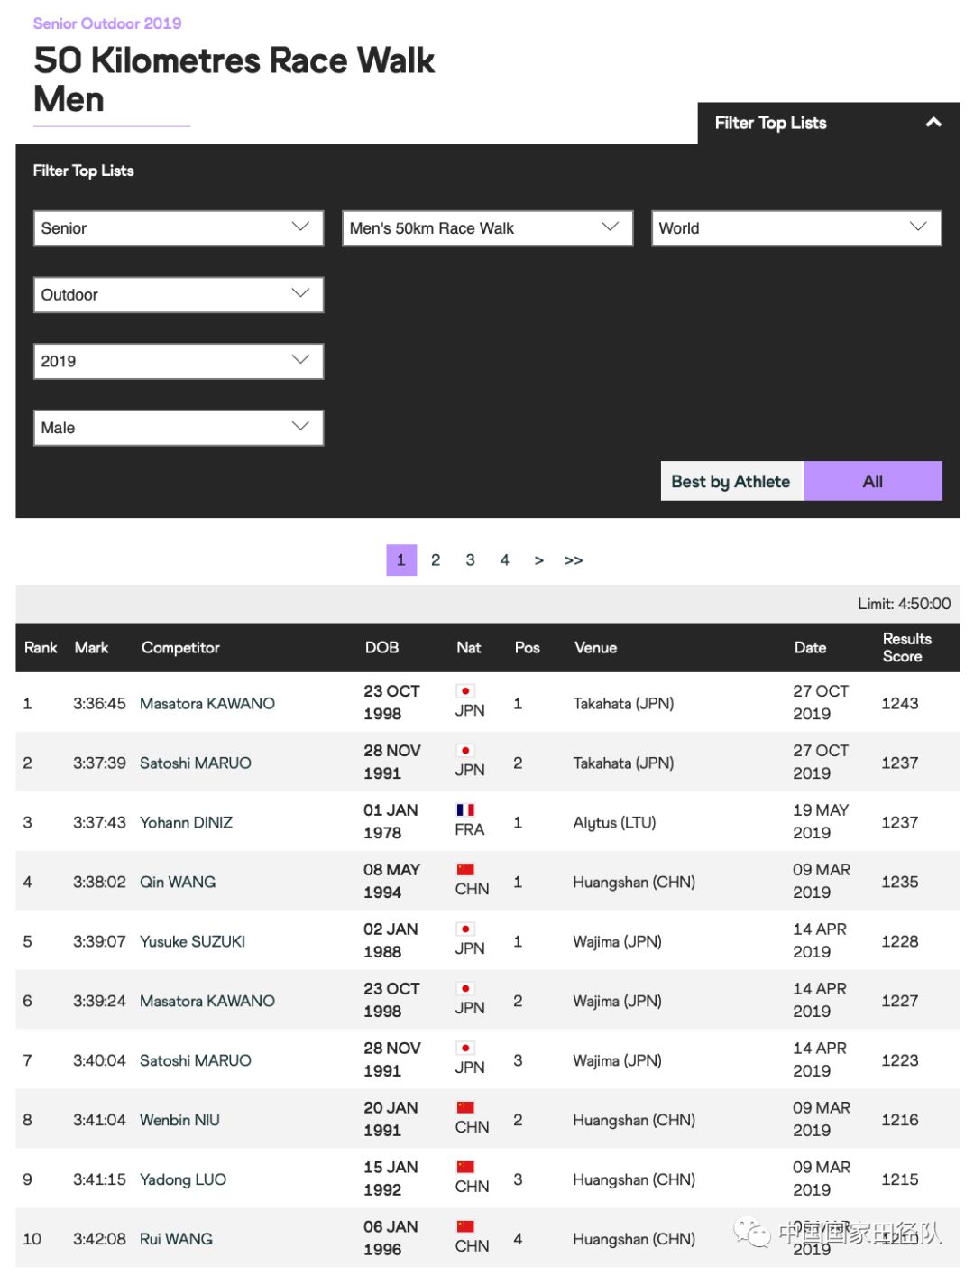
Task: Click China flag in Rui WANG row
Action: click(465, 1226)
